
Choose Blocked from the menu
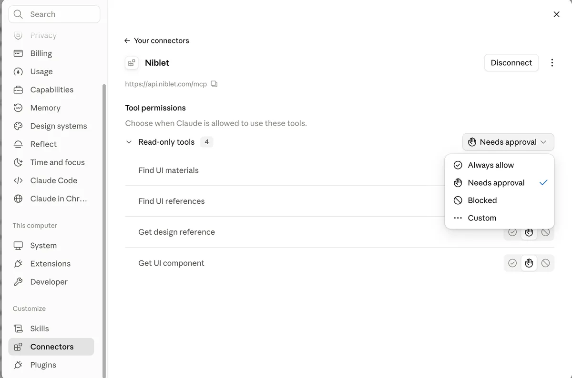pyautogui.click(x=500, y=200)
